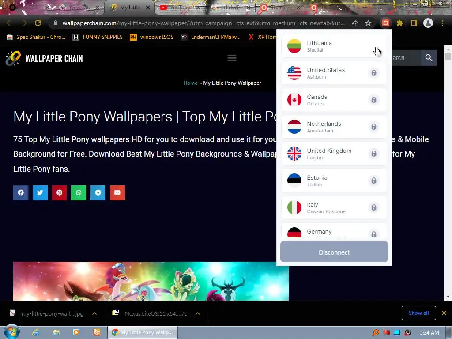Open the Windows Start menu
The image size is (452, 339).
[11, 332]
